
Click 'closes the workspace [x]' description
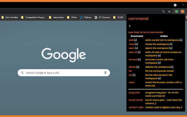point(159,44)
